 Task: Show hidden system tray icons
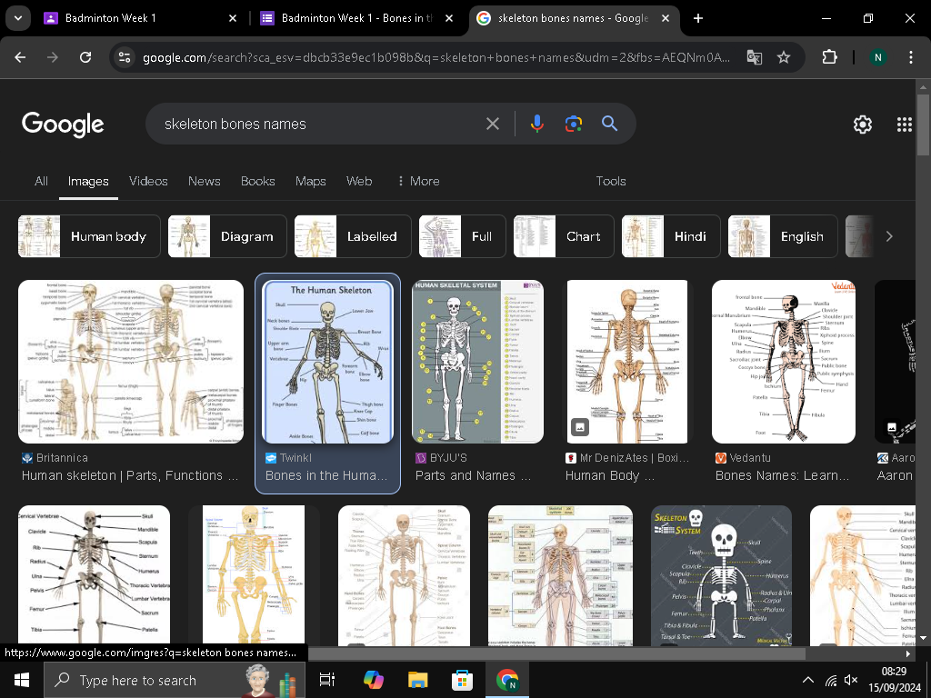click(808, 680)
